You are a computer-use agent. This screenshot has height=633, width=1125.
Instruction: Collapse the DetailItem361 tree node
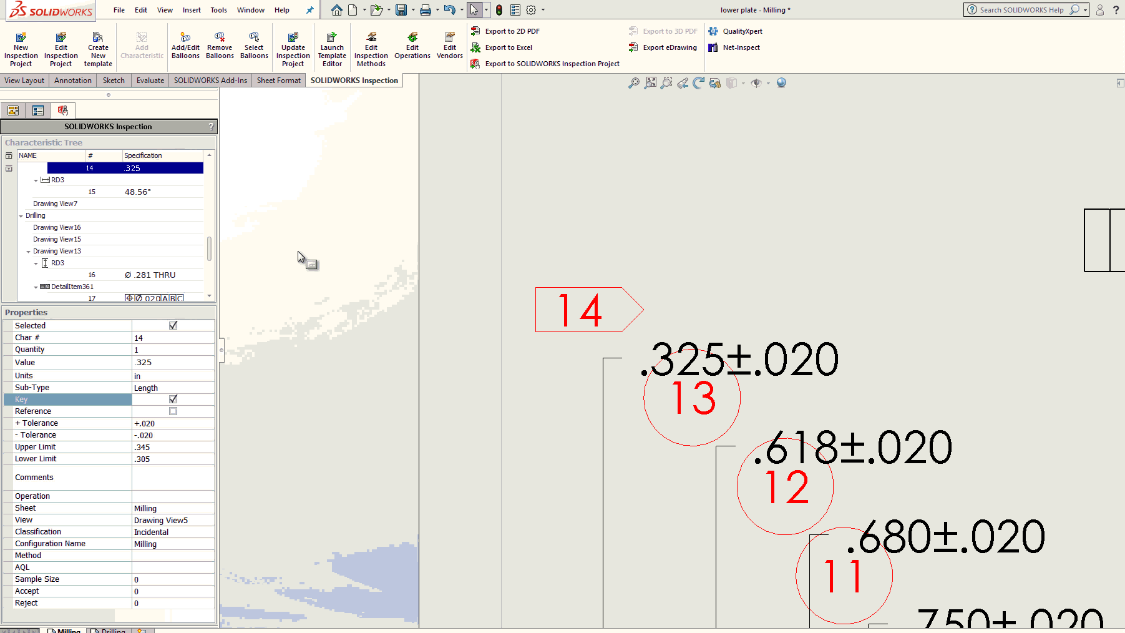tap(36, 287)
